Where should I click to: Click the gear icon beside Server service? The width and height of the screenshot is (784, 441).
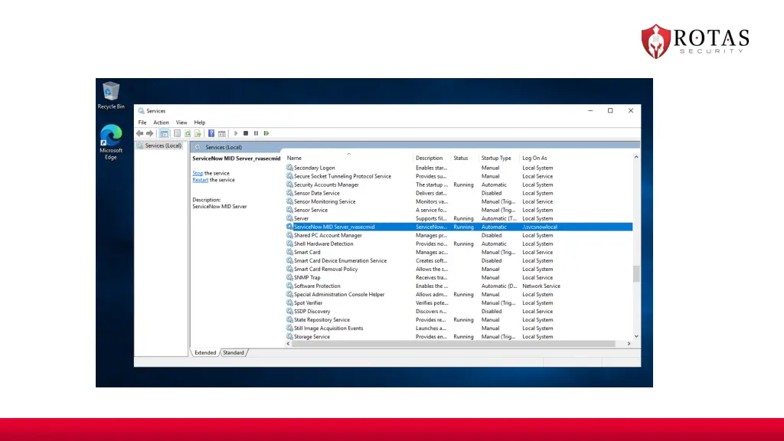tap(289, 218)
